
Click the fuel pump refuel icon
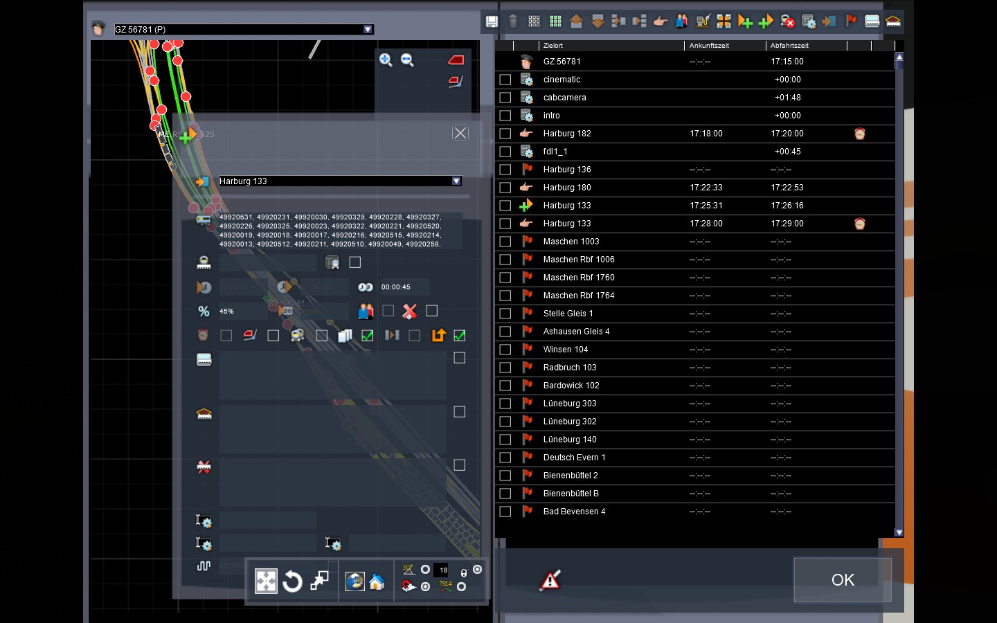coord(703,21)
